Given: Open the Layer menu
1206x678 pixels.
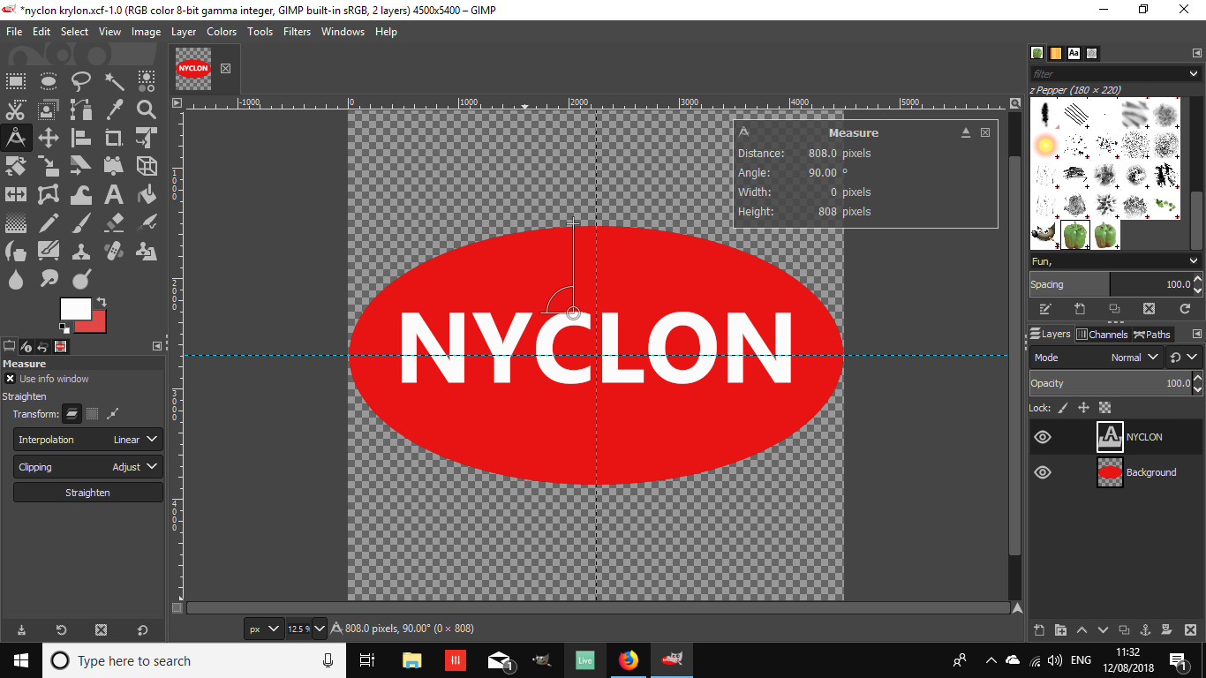Looking at the screenshot, I should [184, 32].
